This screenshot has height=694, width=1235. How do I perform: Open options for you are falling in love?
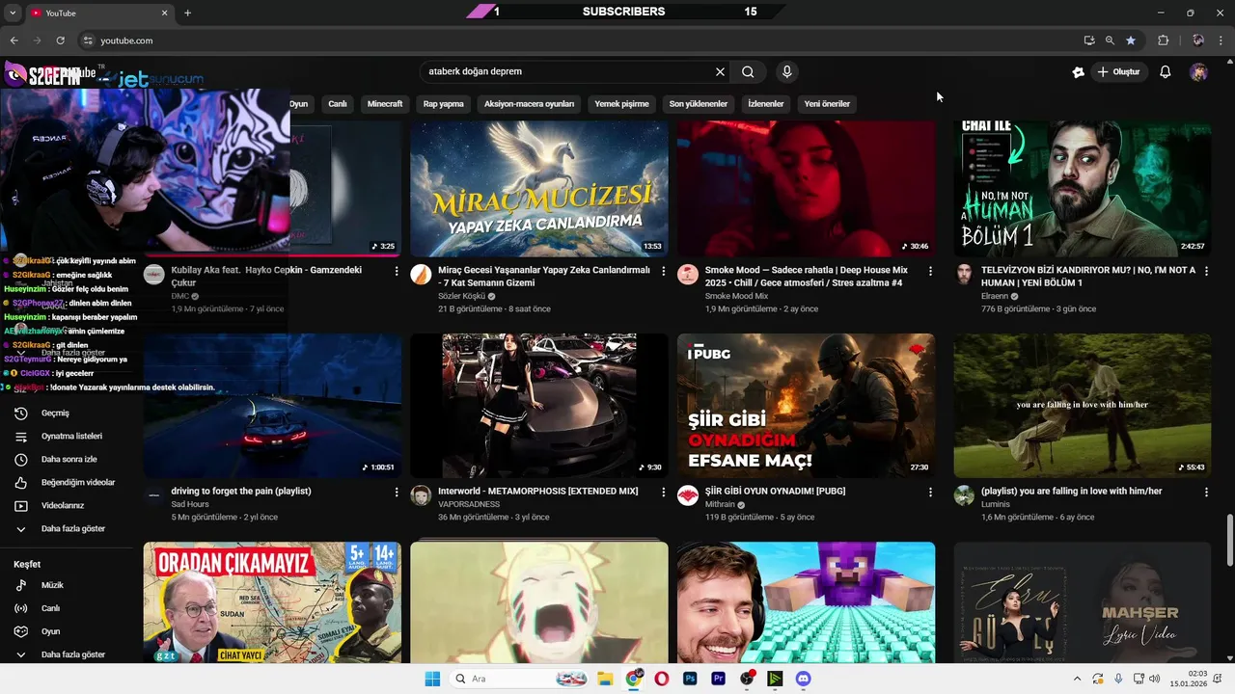pyautogui.click(x=1206, y=492)
